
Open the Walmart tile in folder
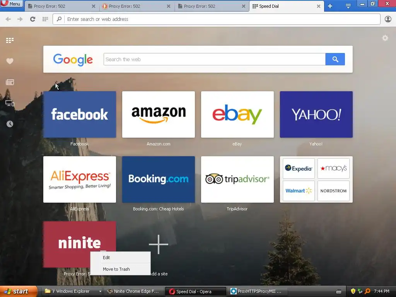[299, 191]
